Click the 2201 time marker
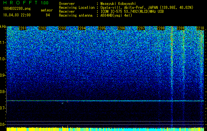Screen dimensions: 207x131 click(x=22, y=28)
